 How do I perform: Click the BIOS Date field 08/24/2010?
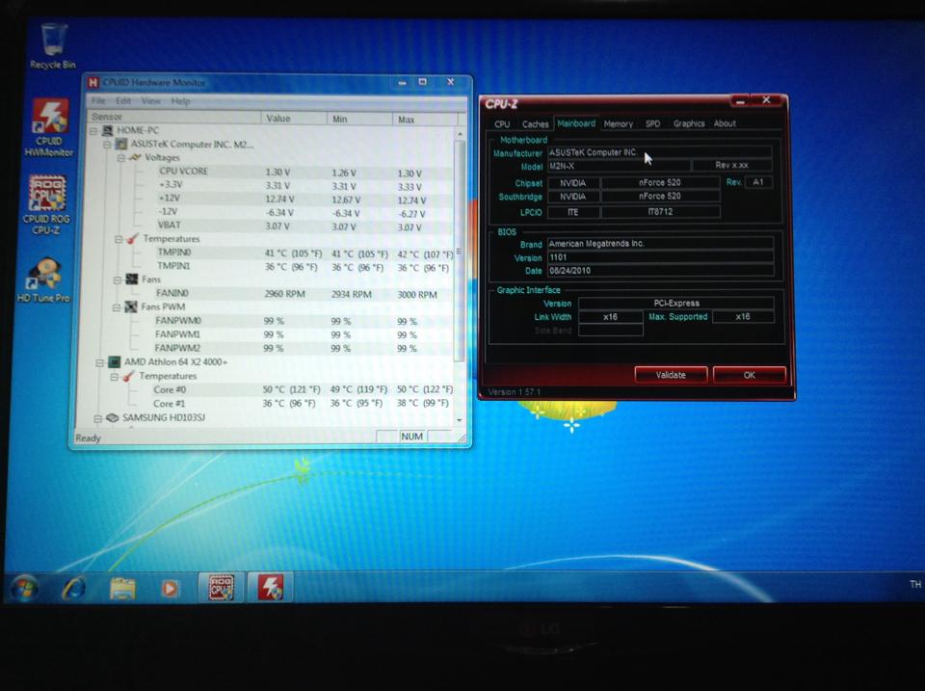(x=660, y=271)
